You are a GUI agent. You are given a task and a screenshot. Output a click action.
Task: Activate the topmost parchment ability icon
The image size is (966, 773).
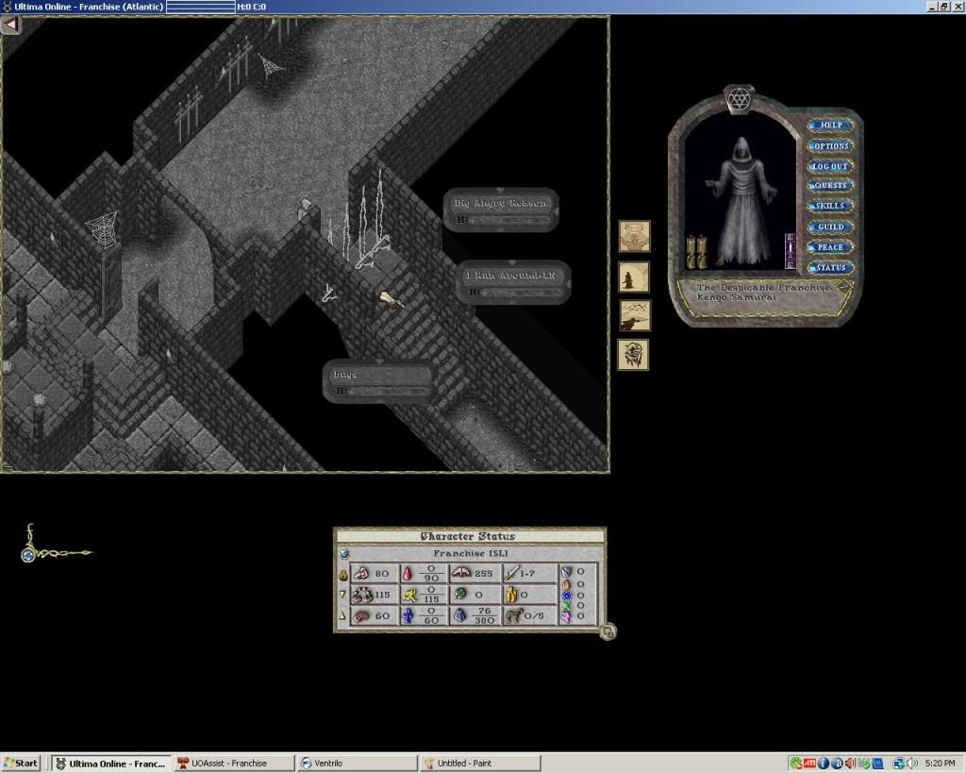pos(635,236)
